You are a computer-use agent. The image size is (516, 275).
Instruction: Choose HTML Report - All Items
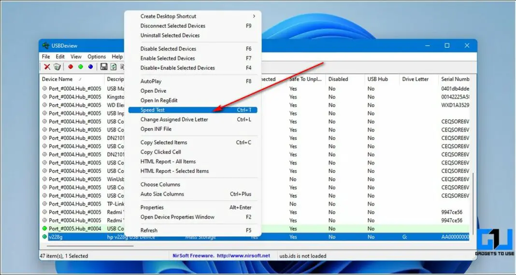(168, 162)
